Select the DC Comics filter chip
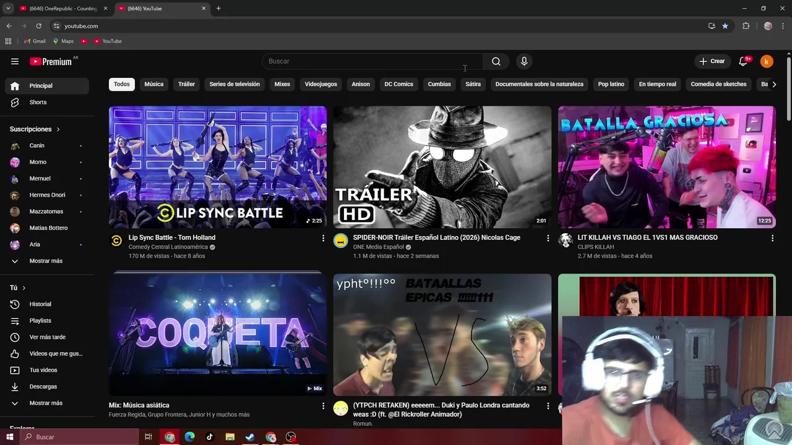This screenshot has width=792, height=445. [398, 84]
